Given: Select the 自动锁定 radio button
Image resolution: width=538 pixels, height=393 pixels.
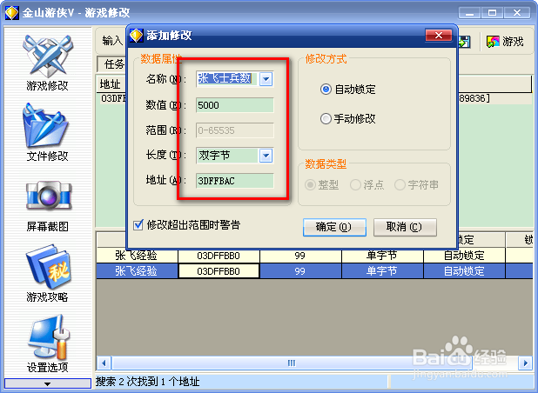Looking at the screenshot, I should 326,90.
